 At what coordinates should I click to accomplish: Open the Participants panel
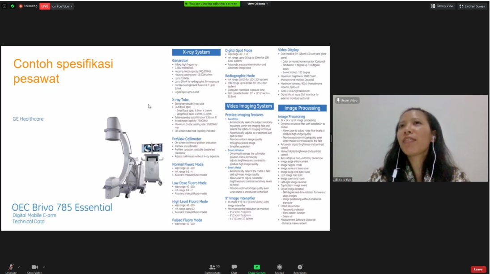(x=213, y=269)
